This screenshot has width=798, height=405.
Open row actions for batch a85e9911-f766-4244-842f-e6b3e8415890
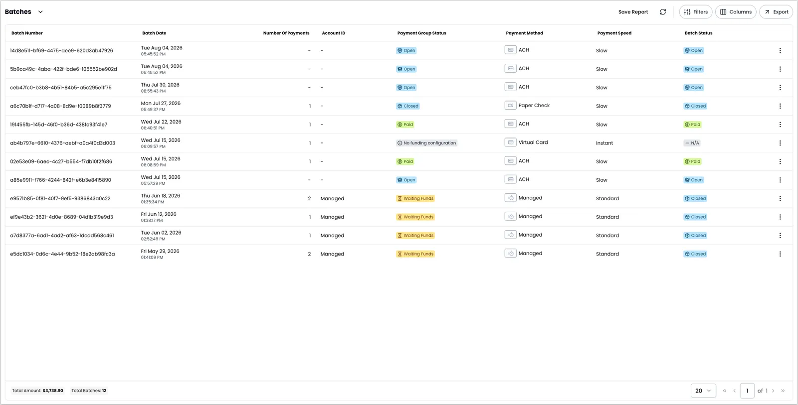point(780,180)
